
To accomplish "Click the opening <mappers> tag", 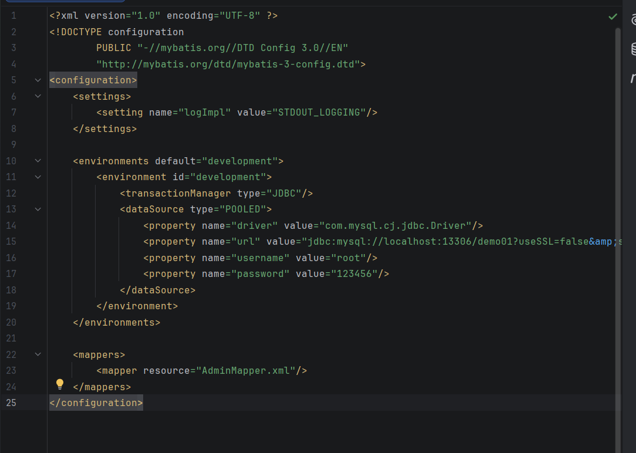I will [x=99, y=354].
